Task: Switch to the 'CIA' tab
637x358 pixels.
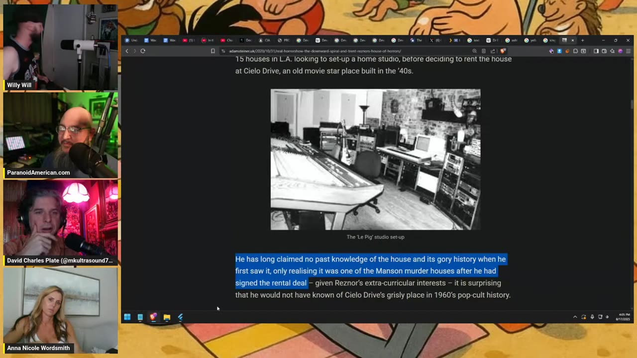Action: pos(264,40)
